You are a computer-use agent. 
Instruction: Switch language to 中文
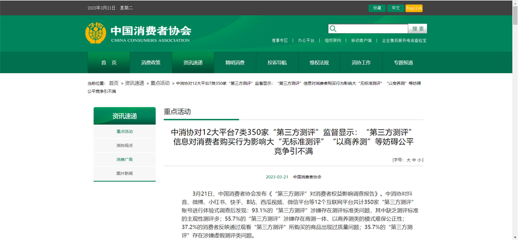(395, 8)
